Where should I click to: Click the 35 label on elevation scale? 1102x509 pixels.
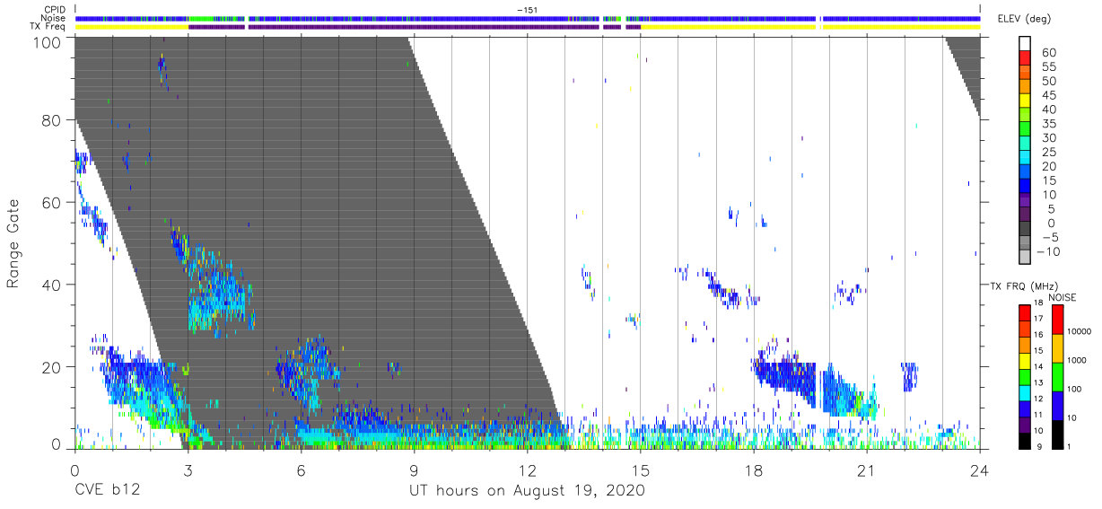click(1047, 124)
